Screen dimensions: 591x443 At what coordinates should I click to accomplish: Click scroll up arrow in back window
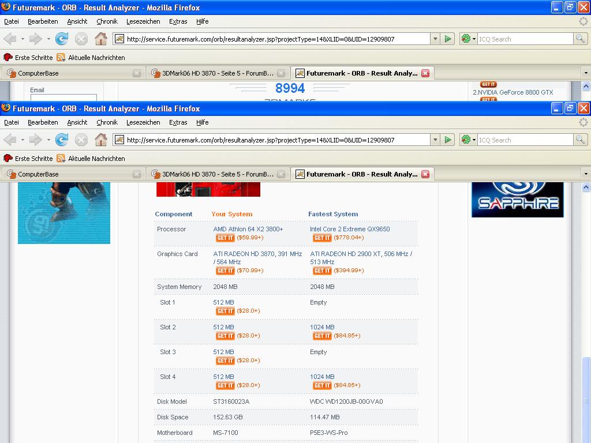tap(586, 87)
